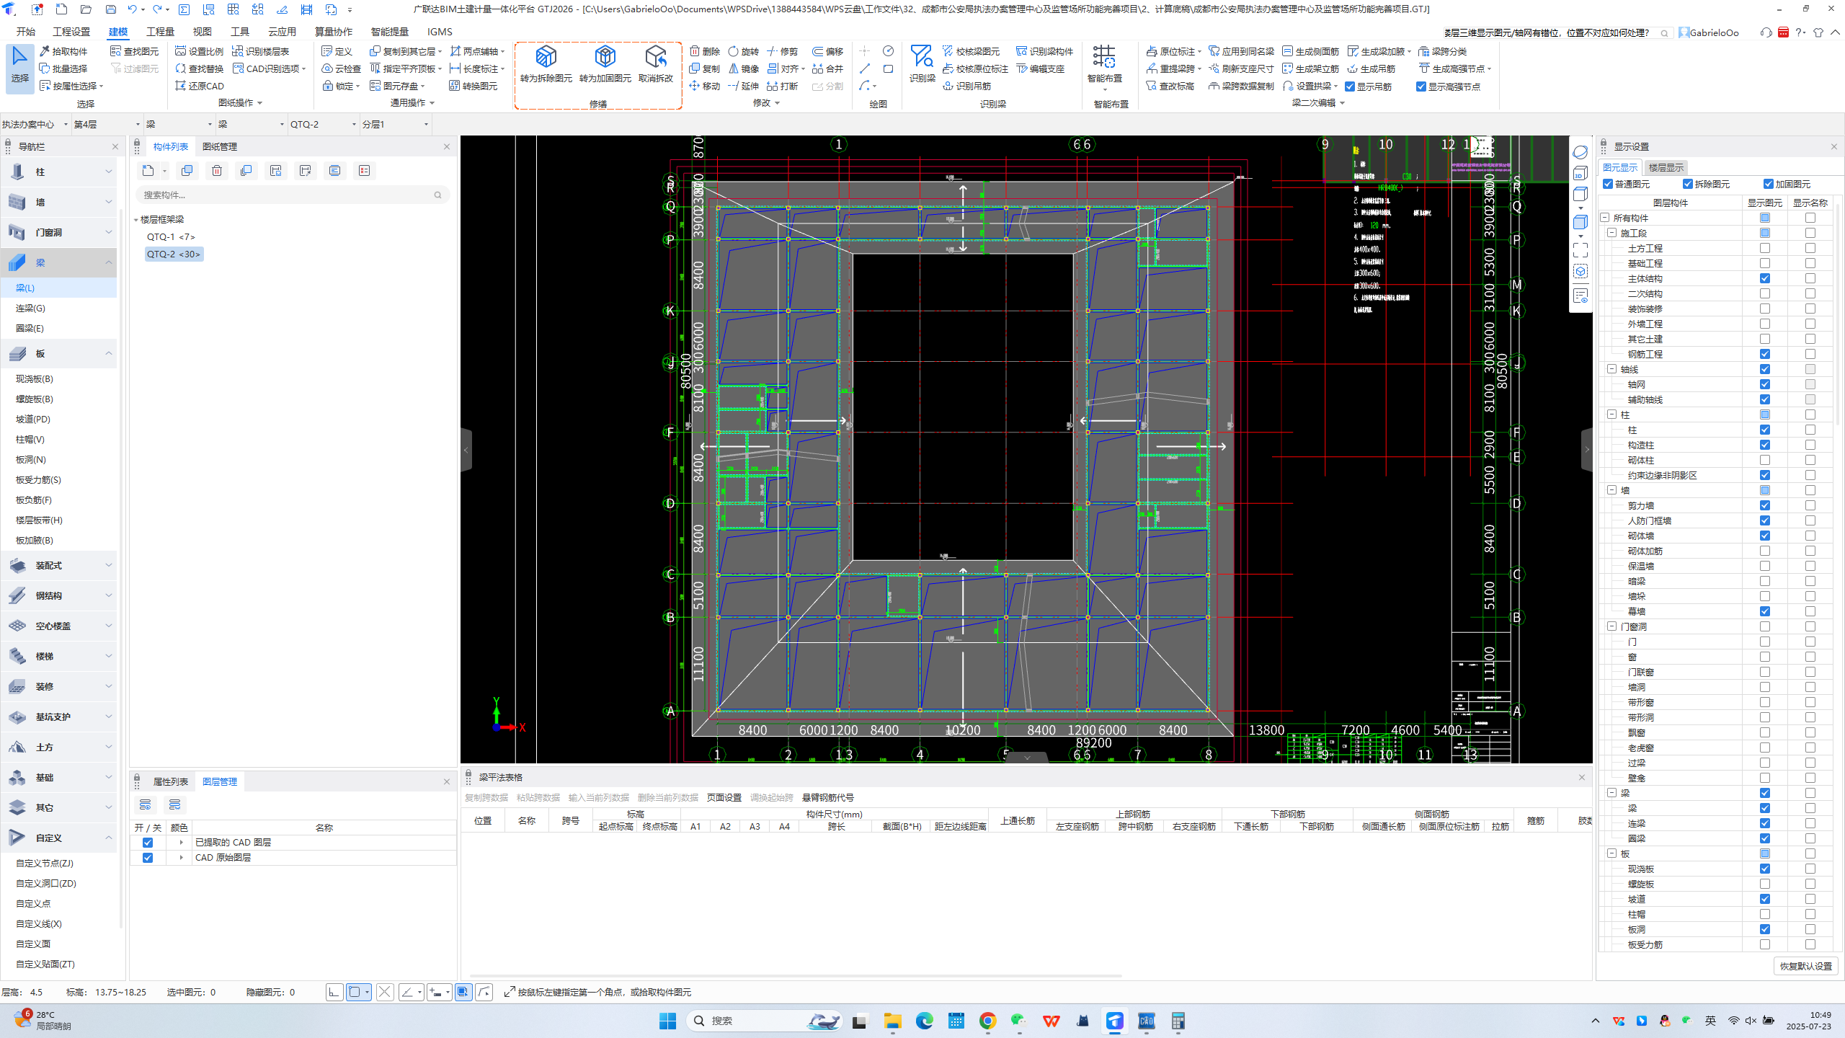Image resolution: width=1845 pixels, height=1038 pixels.
Task: Click the orthogonal snap icon in status bar
Action: 334,993
